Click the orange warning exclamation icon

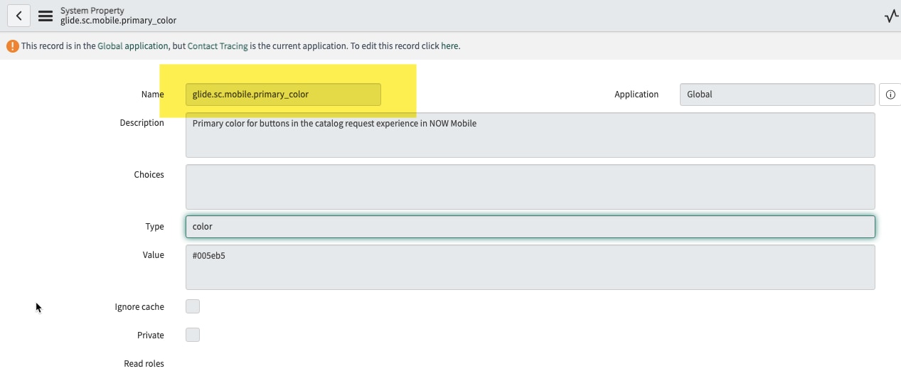[13, 46]
